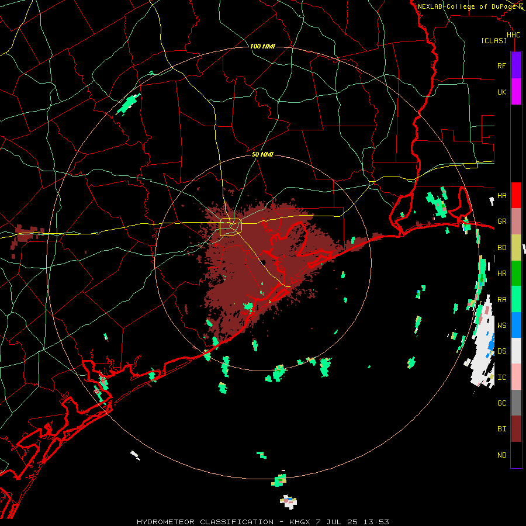
Task: Select the 'WS' legend label
Action: (501, 326)
